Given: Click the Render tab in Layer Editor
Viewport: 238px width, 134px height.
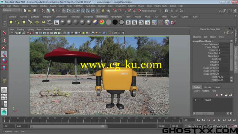Looking at the screenshot, I should click(x=207, y=87).
